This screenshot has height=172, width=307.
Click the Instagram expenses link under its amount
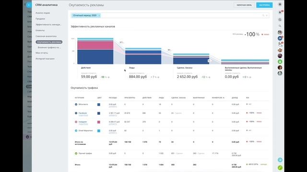pos(113,124)
